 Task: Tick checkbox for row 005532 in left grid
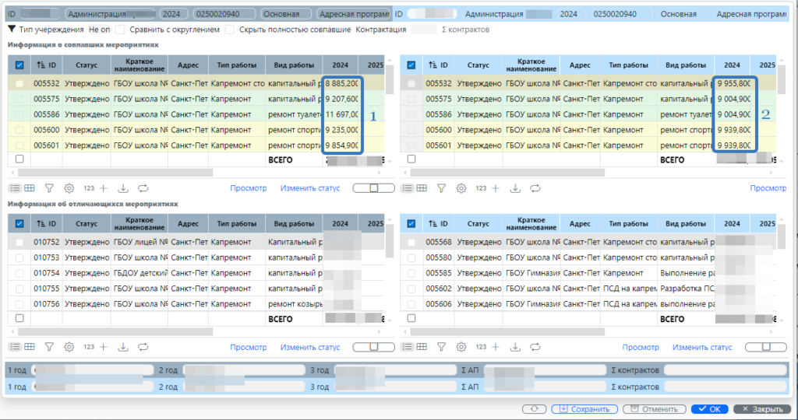click(19, 83)
